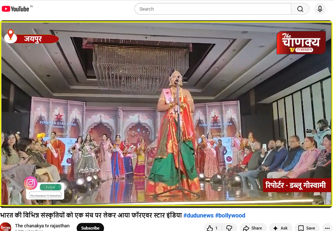
Task: Click the search magnifier icon
Action: coord(300,9)
